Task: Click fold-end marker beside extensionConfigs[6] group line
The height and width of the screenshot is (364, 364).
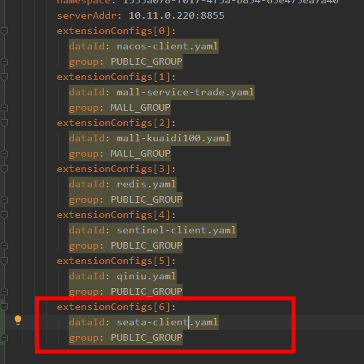Action: pos(4,337)
